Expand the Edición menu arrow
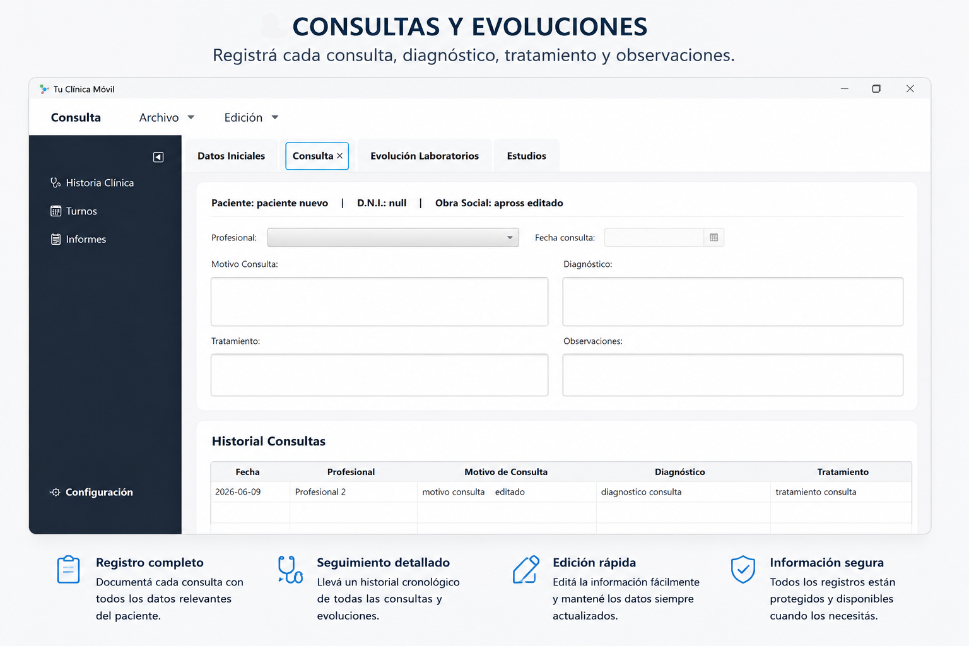Screen dimensions: 969x646 pyautogui.click(x=275, y=117)
